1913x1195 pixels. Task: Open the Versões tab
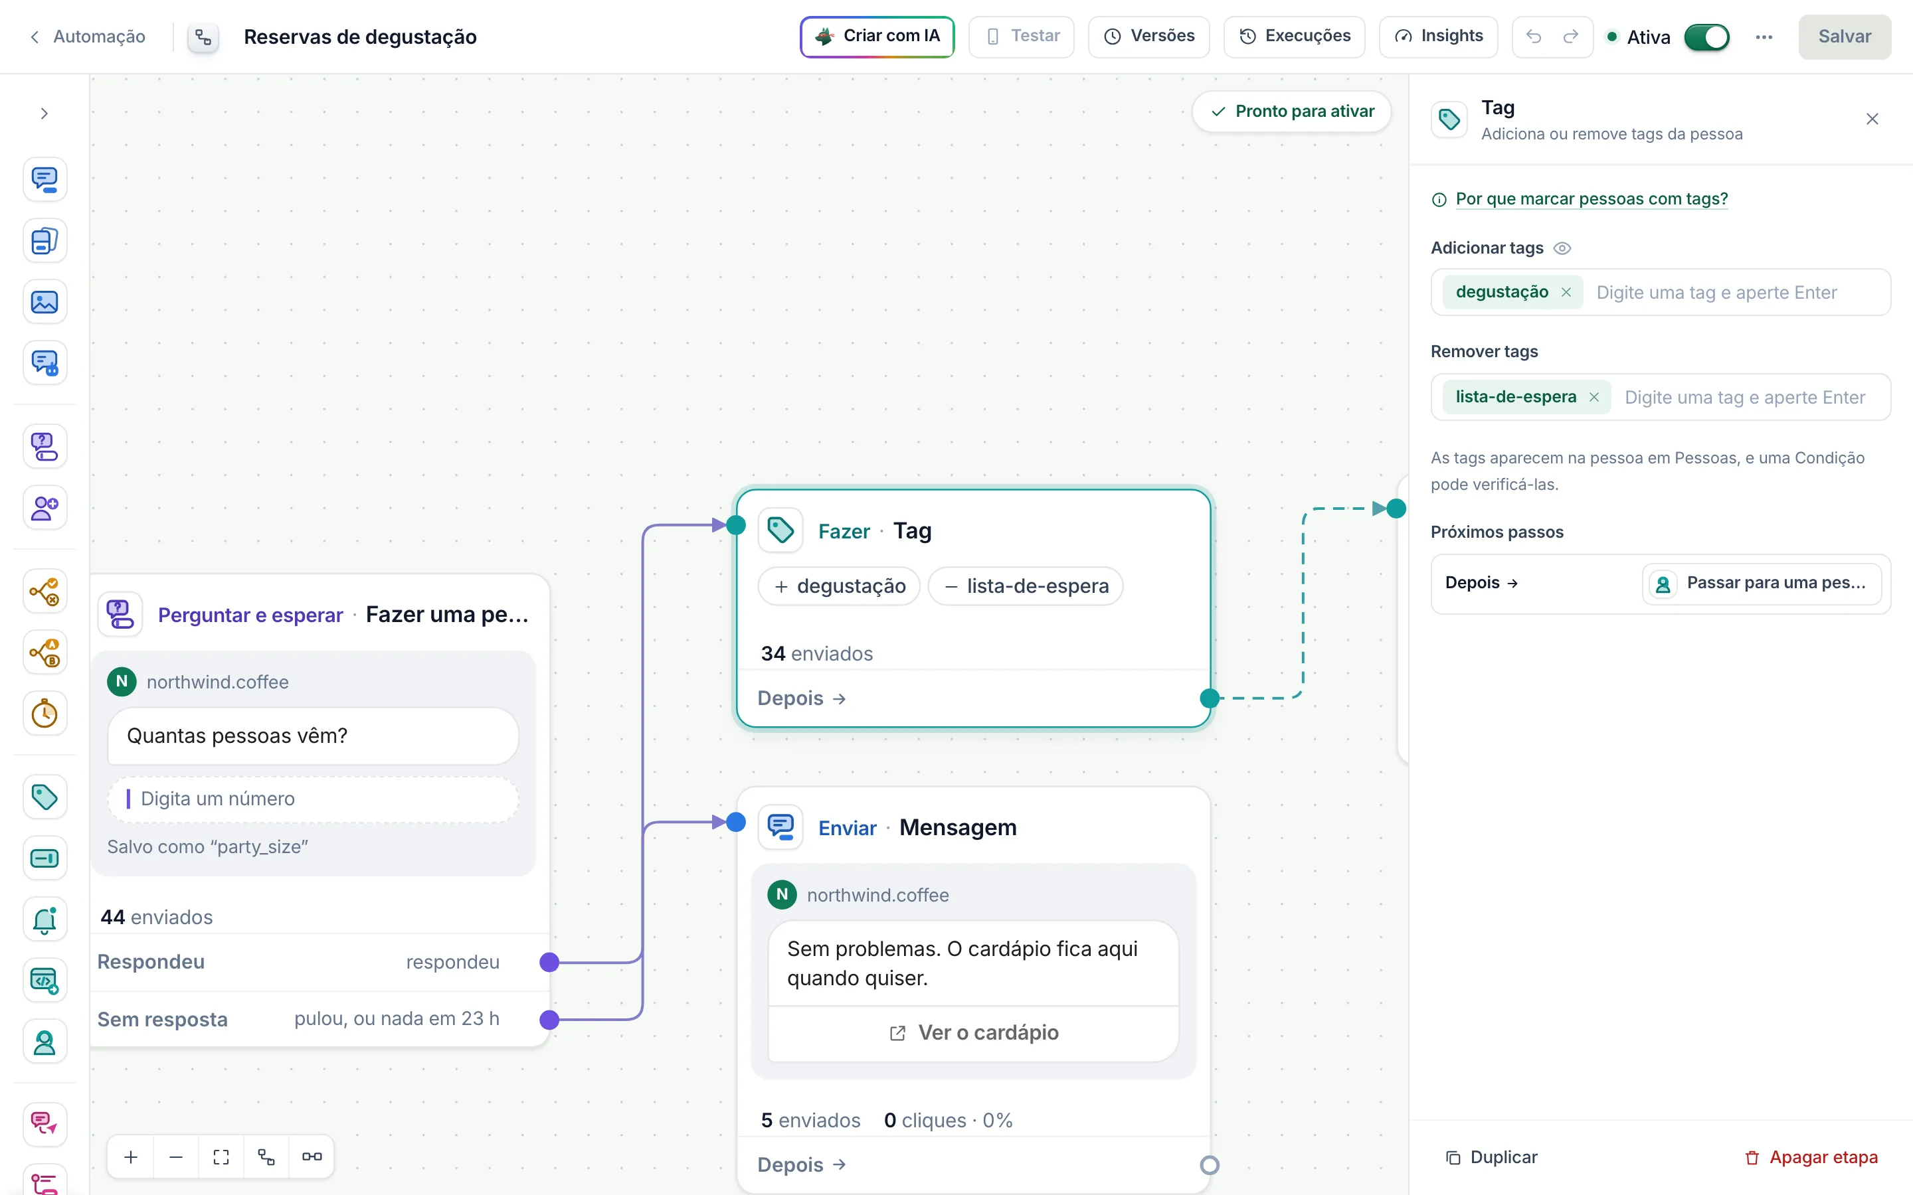point(1148,37)
